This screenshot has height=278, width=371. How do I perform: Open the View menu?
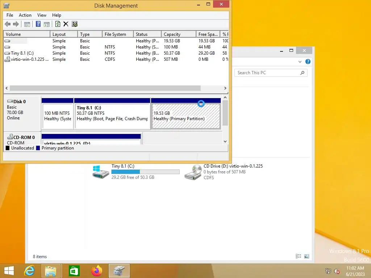42,15
